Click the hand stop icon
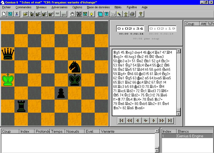 [x=72, y=14]
